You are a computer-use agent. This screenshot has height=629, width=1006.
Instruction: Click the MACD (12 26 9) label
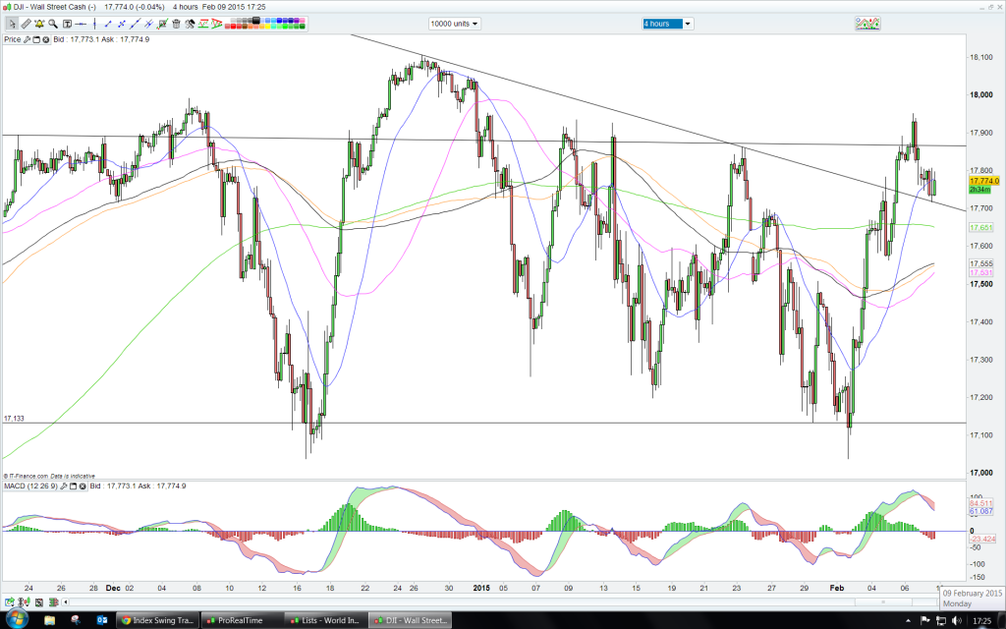click(30, 486)
